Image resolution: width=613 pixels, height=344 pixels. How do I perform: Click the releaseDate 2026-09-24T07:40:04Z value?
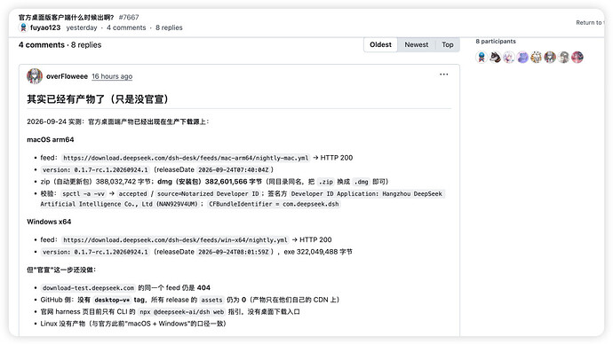click(234, 169)
